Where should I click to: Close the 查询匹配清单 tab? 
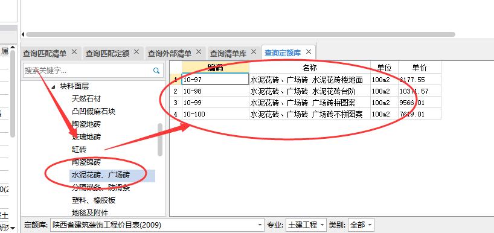pos(74,52)
